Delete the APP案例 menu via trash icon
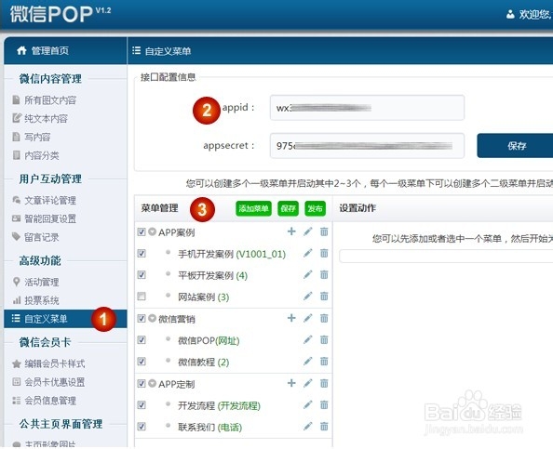 coord(324,231)
